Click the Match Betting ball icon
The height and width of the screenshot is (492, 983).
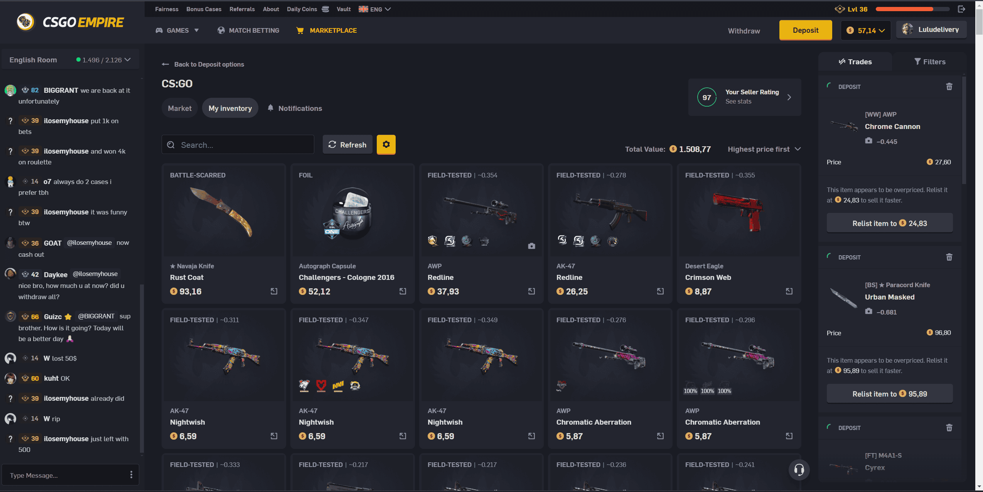221,30
